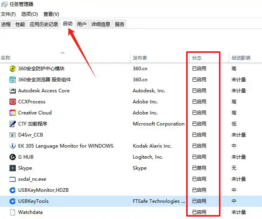Click the Microsoft Corporation publisher cell
Image resolution: width=262 pixels, height=219 pixels.
[158, 124]
